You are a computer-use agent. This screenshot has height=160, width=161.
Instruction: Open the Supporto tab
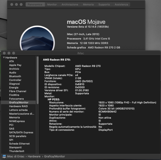pyautogui.click(x=104, y=5)
